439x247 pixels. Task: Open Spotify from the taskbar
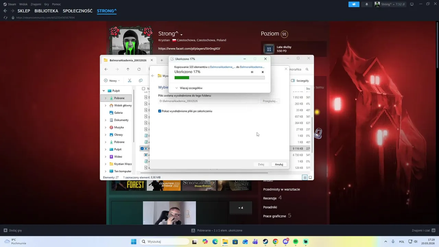point(296,242)
